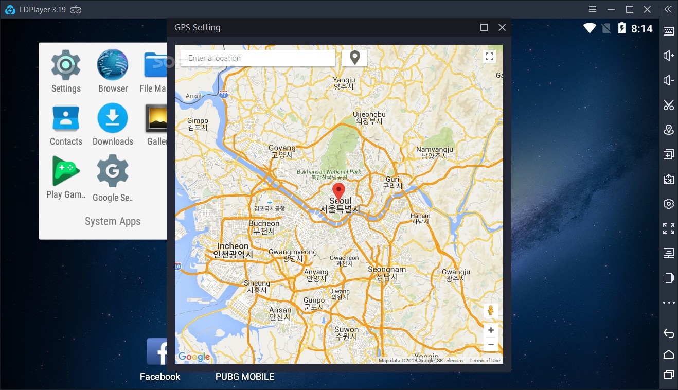Click the Gimpo label on map
This screenshot has width=678, height=390.
click(198, 124)
